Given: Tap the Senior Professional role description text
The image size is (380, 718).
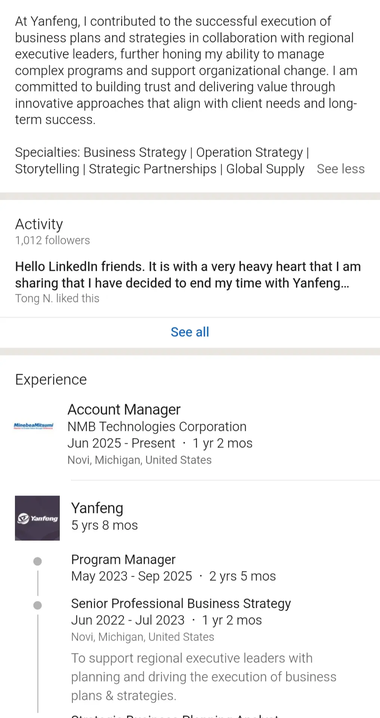Looking at the screenshot, I should point(204,677).
